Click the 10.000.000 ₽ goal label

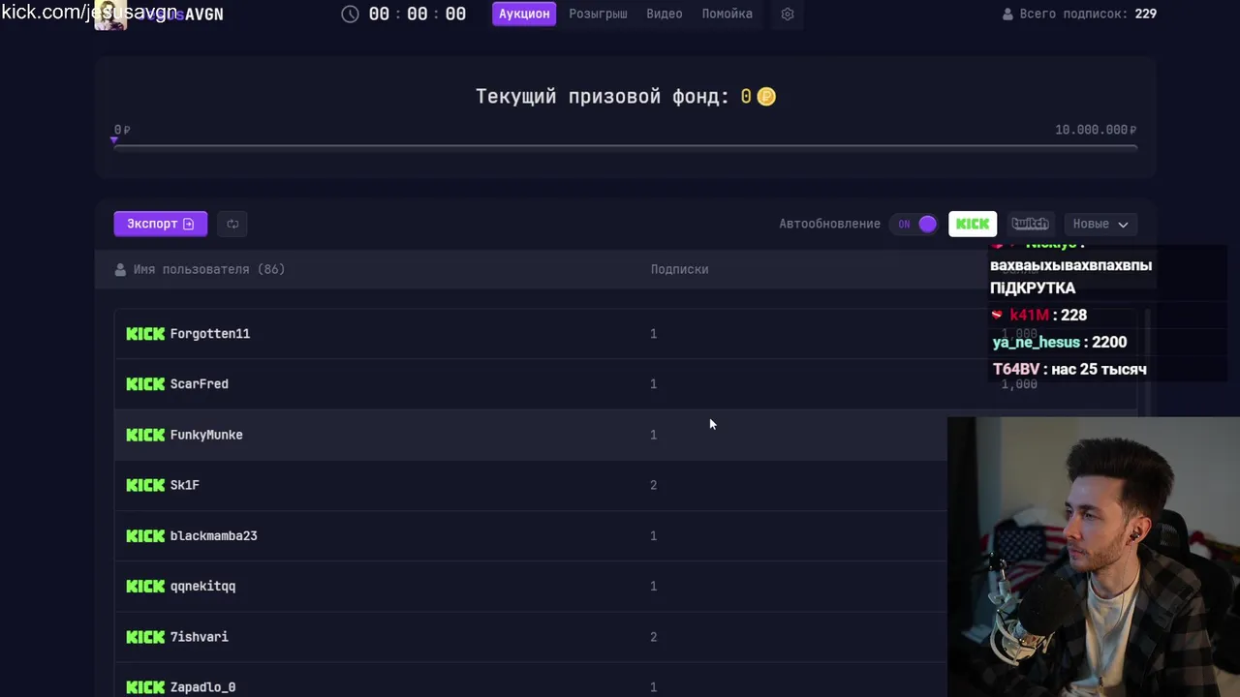1096,130
